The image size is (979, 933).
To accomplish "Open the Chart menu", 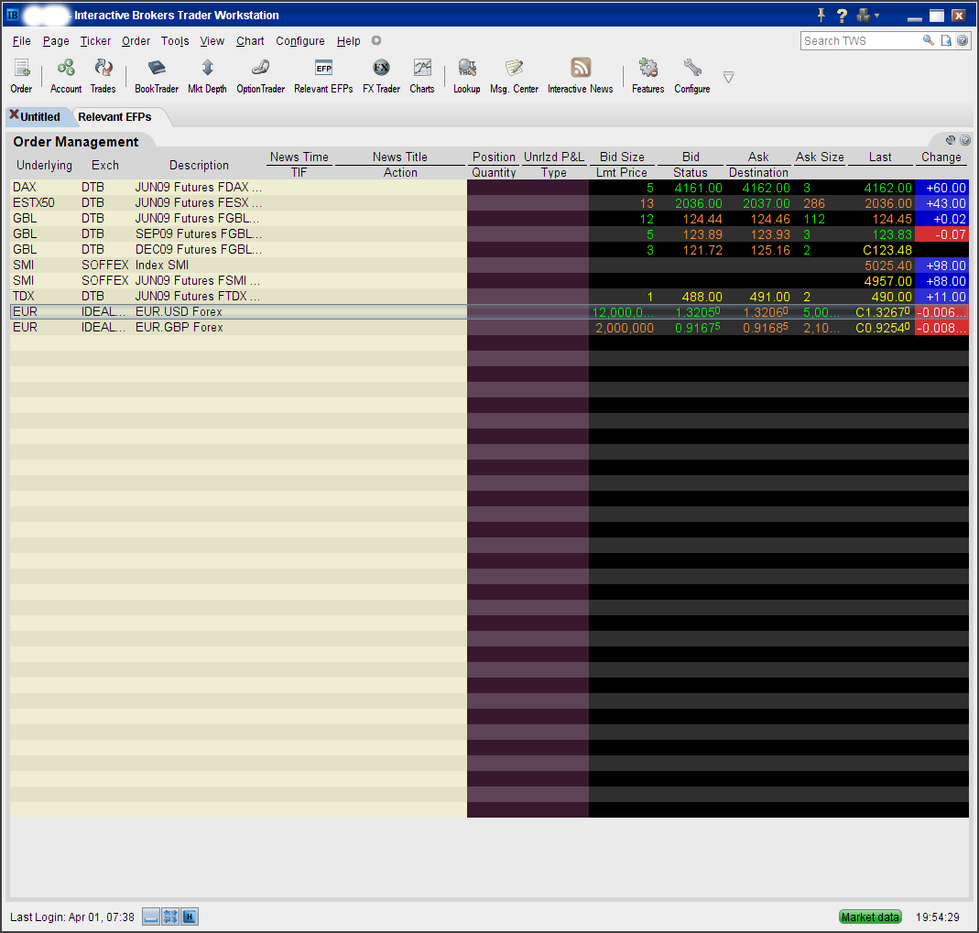I will point(250,40).
